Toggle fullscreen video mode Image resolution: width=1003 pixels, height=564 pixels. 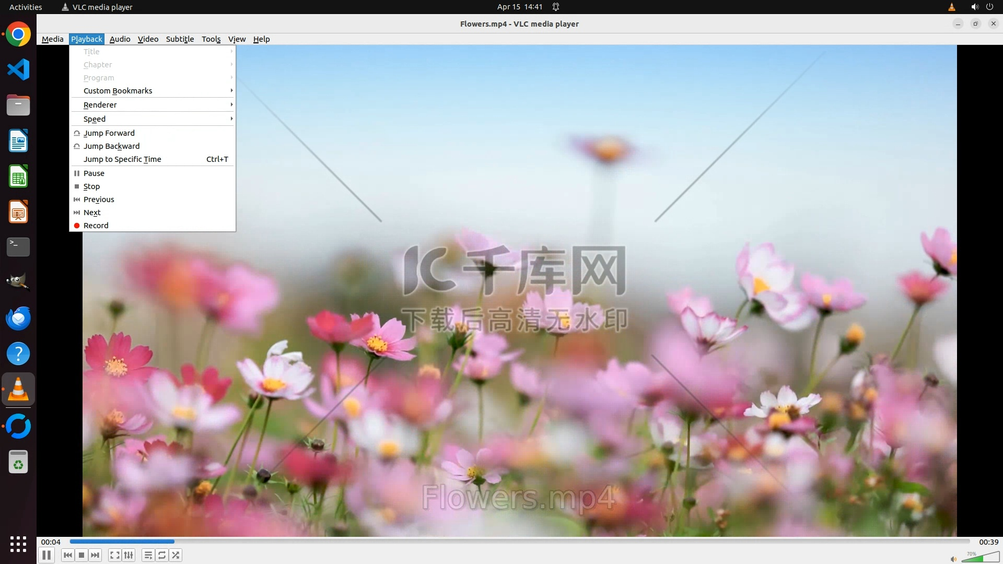point(115,555)
